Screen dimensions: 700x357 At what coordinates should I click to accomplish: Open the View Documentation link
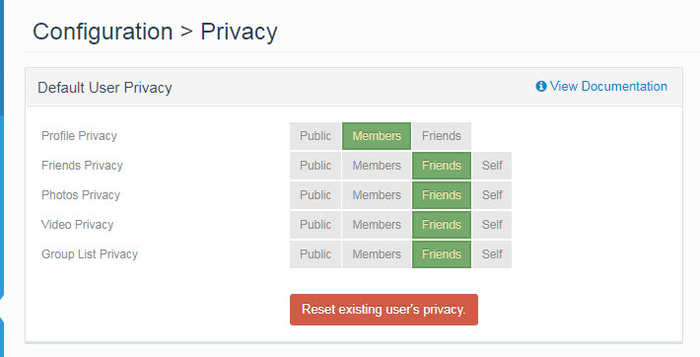608,86
